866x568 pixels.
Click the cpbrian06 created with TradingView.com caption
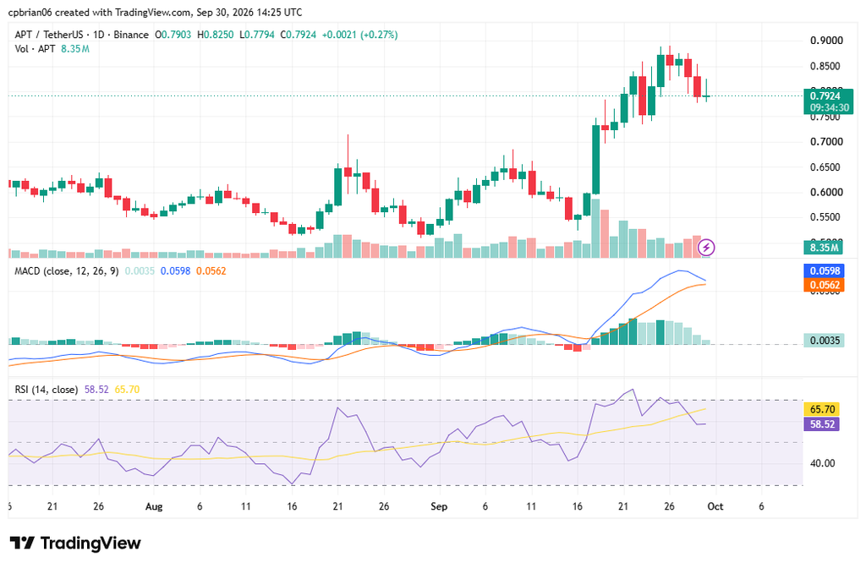click(x=156, y=12)
